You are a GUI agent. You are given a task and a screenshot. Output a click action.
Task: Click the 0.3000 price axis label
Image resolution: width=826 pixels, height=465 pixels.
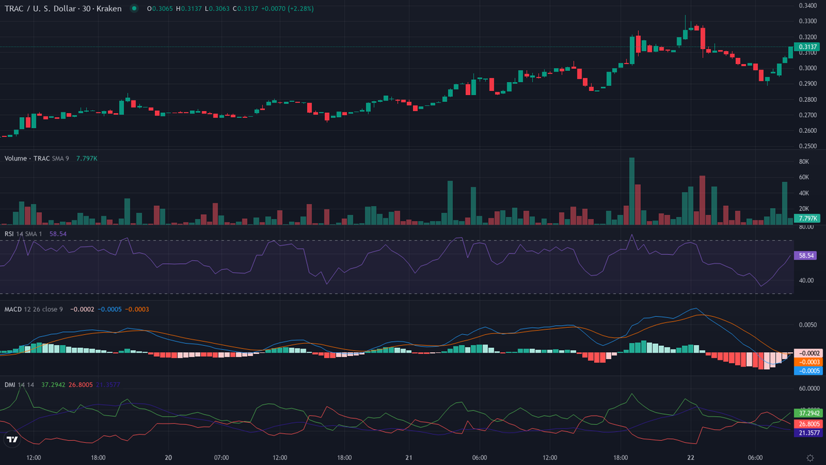[x=807, y=68]
